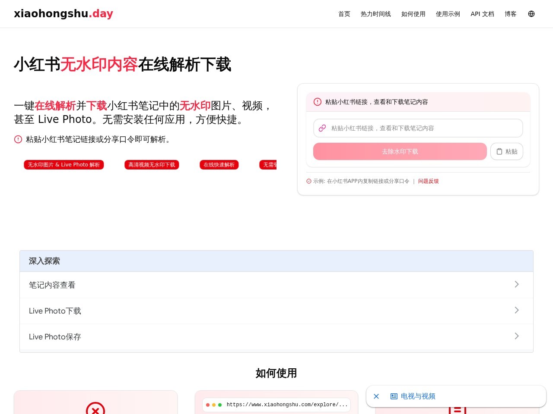Screen dimensions: 553x414
Task: Open 热力时间线 nav item
Action: [x=376, y=14]
